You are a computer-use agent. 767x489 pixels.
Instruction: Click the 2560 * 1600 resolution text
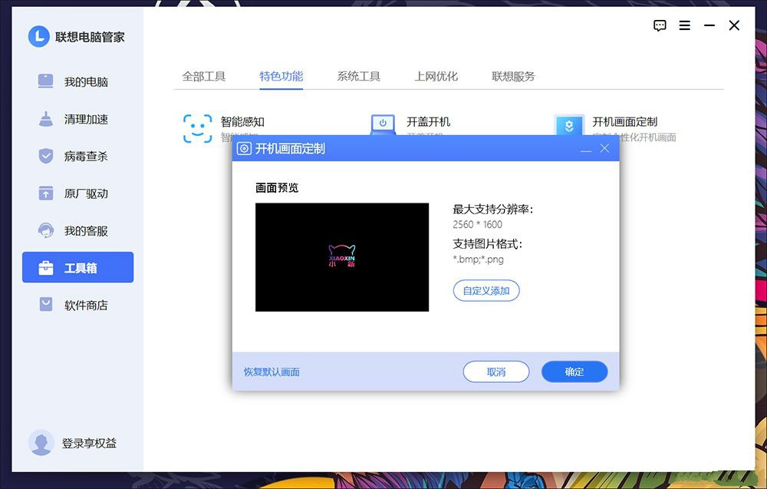tap(477, 224)
